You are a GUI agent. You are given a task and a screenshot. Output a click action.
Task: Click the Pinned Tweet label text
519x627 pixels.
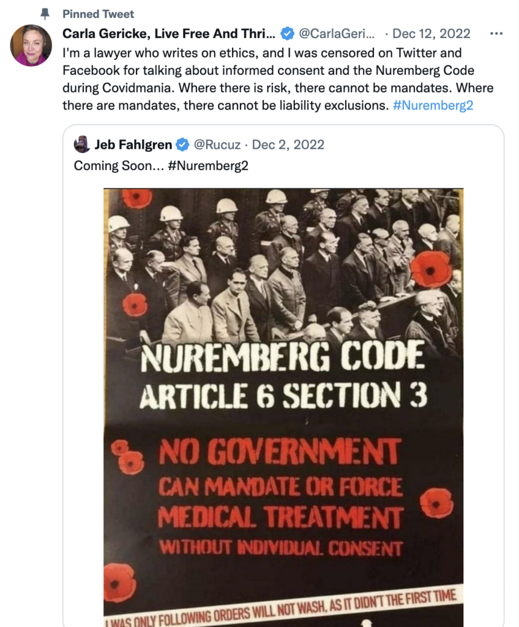click(98, 14)
